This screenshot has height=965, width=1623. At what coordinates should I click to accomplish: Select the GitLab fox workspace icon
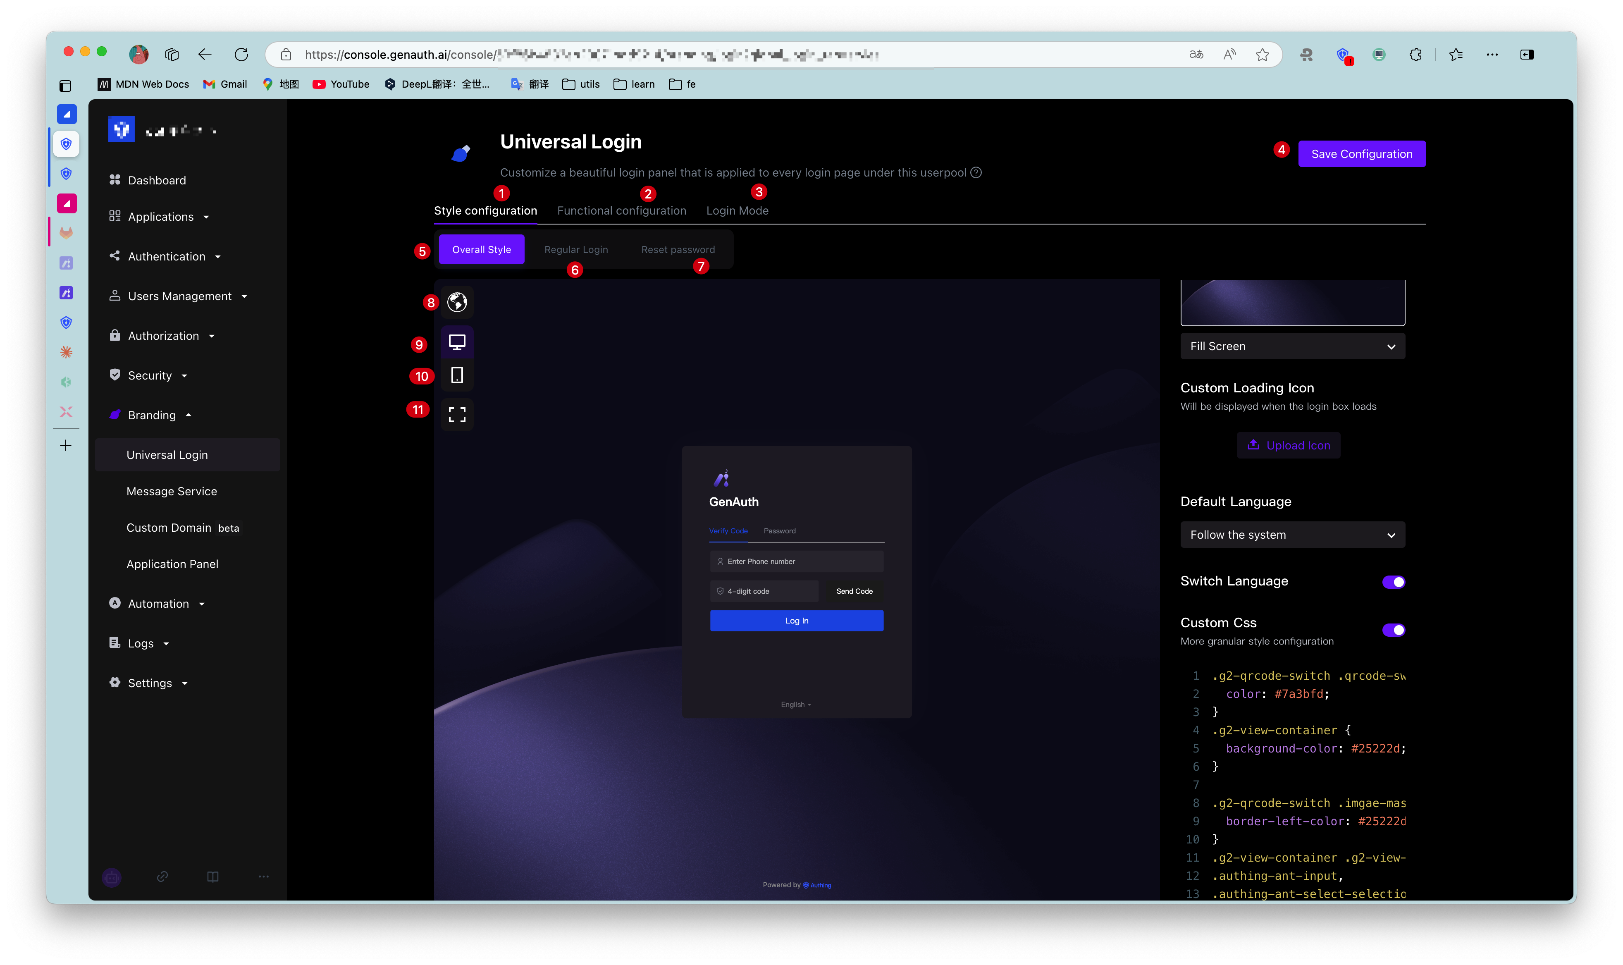[x=66, y=232]
